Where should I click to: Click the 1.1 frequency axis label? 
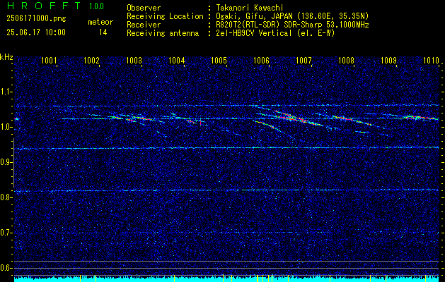coord(6,92)
